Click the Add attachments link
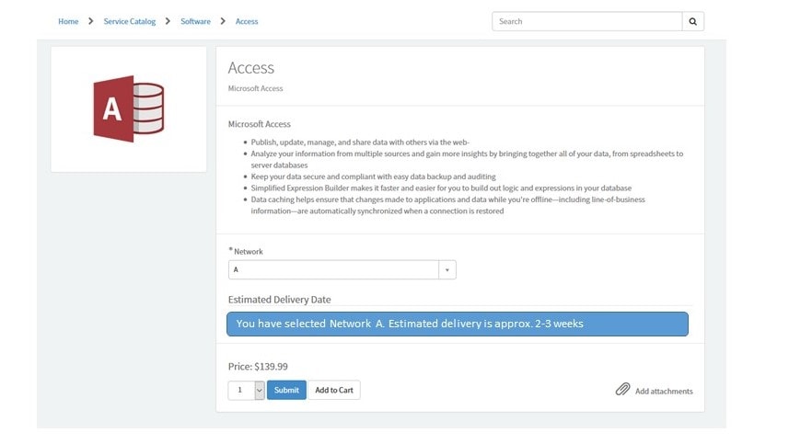The image size is (789, 444). point(664,392)
